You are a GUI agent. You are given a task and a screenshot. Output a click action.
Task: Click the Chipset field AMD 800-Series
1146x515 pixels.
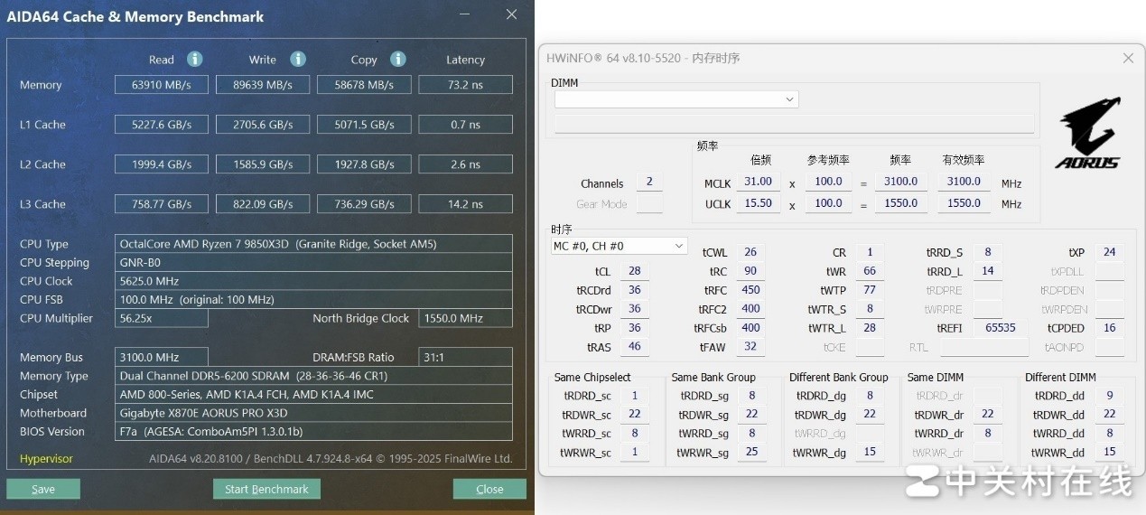click(314, 395)
